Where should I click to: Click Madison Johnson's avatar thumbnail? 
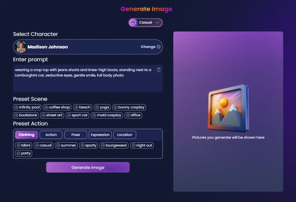point(21,47)
